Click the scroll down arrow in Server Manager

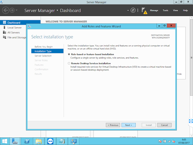pyautogui.click(x=191, y=136)
